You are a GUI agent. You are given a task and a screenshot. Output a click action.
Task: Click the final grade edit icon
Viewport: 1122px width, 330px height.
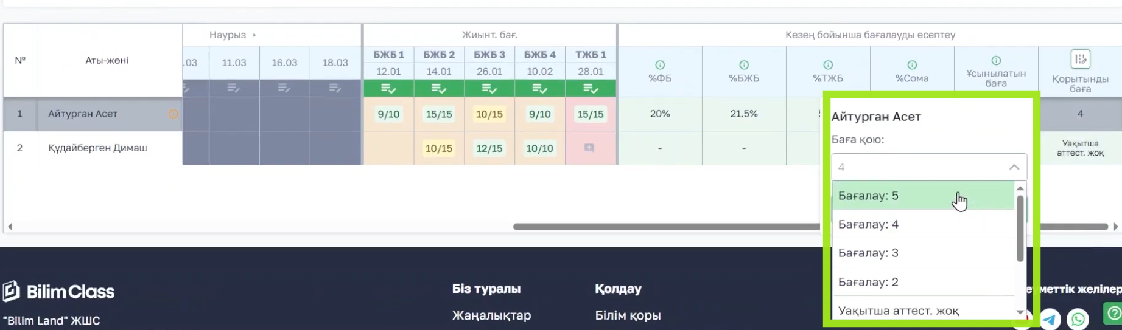tap(1080, 60)
